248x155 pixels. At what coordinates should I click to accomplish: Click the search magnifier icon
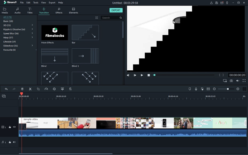click(121, 18)
